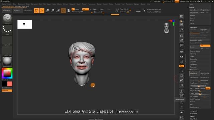Open the BasicMaterial sphere selector
The height and width of the screenshot is (120, 214).
click(x=7, y=62)
